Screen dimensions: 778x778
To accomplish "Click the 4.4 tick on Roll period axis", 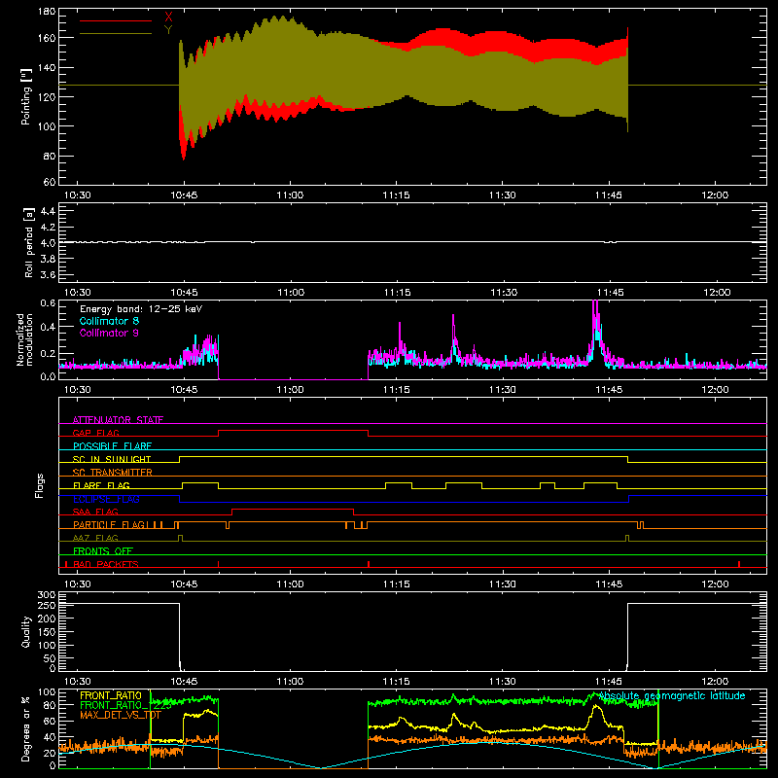I will (x=48, y=211).
